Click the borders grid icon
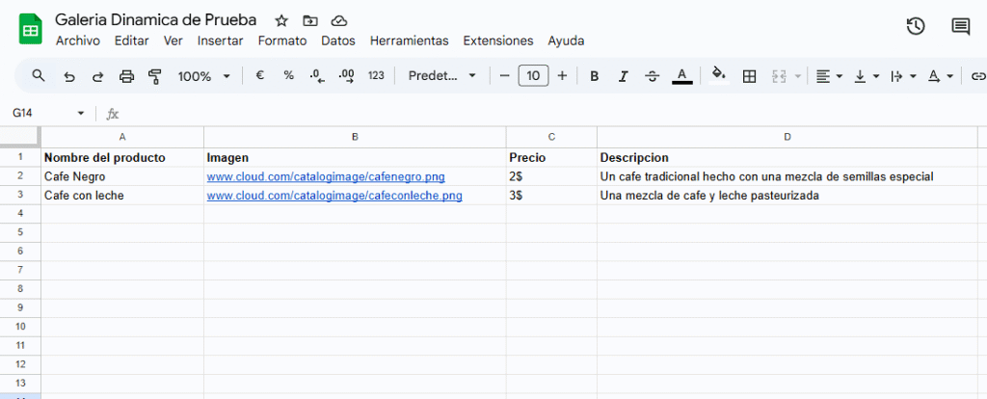This screenshot has width=987, height=399. coord(749,76)
